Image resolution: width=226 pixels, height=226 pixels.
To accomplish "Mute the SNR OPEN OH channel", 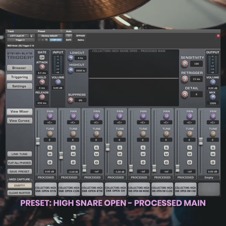I will pyautogui.click(x=120, y=154).
